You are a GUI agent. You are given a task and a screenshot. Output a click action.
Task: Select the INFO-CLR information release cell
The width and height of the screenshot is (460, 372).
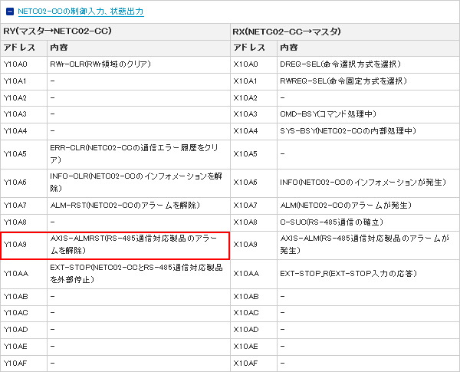138,183
